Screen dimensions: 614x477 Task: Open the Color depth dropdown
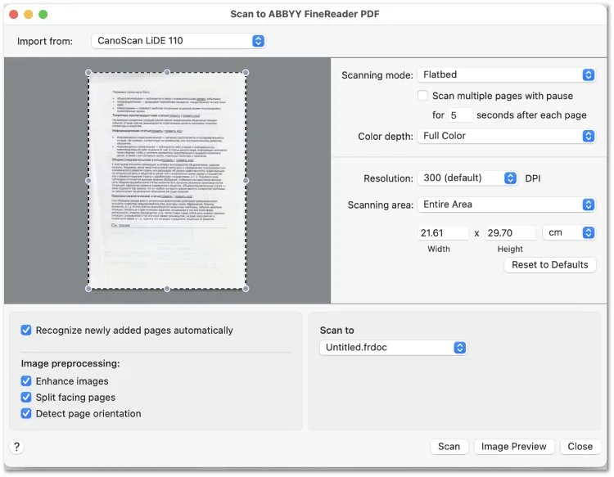(x=506, y=136)
